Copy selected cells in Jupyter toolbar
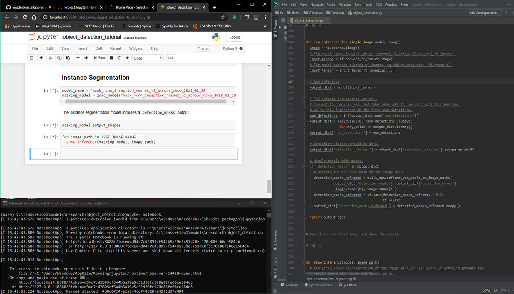The image size is (514, 294). 59,58
